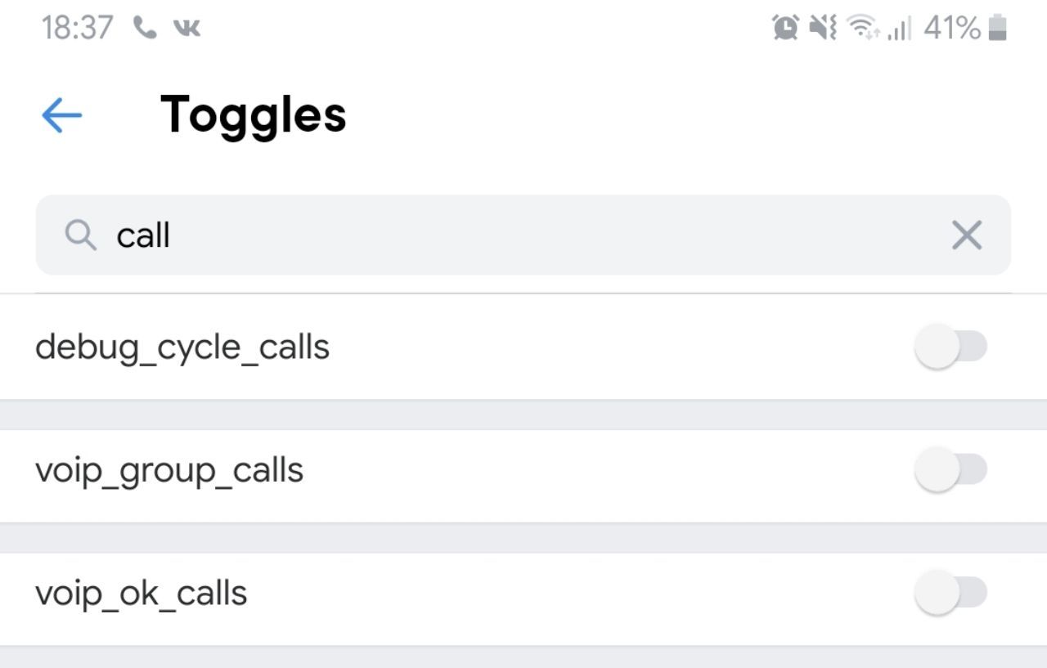Select the debug_cycle_calls row label
The height and width of the screenshot is (668, 1047).
[182, 348]
